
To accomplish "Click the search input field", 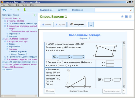I will [x=112, y=10].
